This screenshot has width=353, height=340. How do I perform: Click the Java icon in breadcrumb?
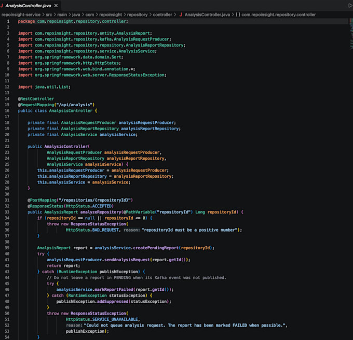point(181,15)
